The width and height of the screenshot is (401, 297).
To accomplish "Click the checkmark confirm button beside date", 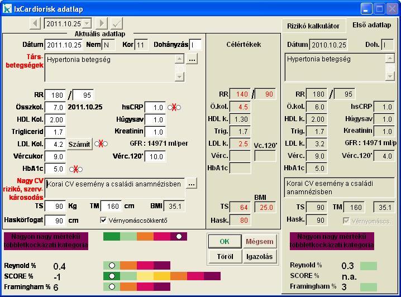I will [117, 23].
